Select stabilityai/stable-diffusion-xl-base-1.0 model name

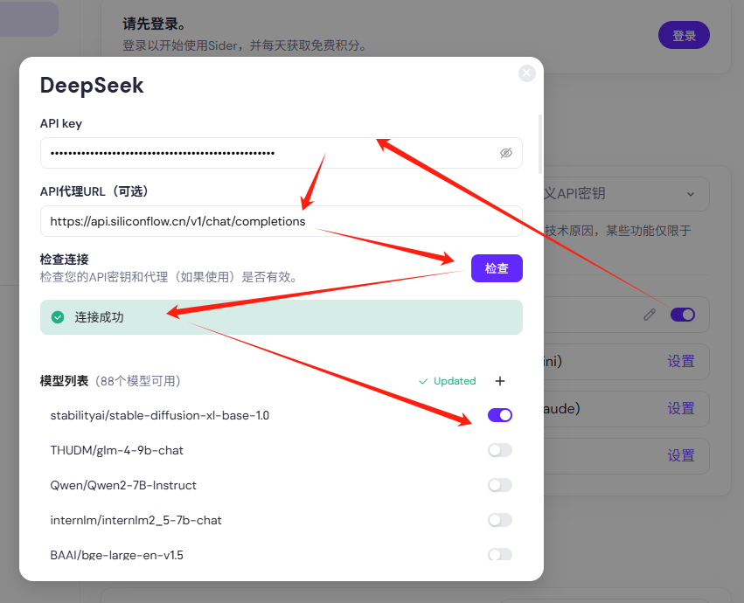click(159, 416)
